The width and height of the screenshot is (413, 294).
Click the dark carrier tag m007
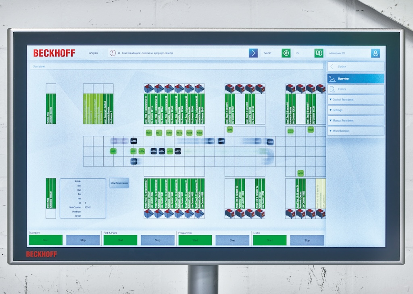tap(221, 141)
